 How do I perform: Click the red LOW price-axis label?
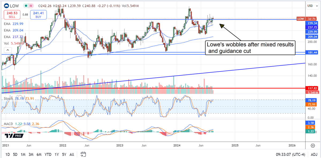click(x=301, y=19)
